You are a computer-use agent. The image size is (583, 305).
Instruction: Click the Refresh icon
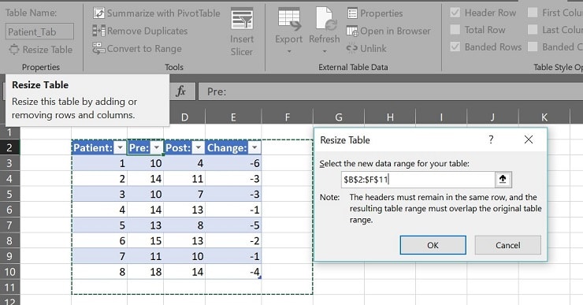click(x=325, y=19)
